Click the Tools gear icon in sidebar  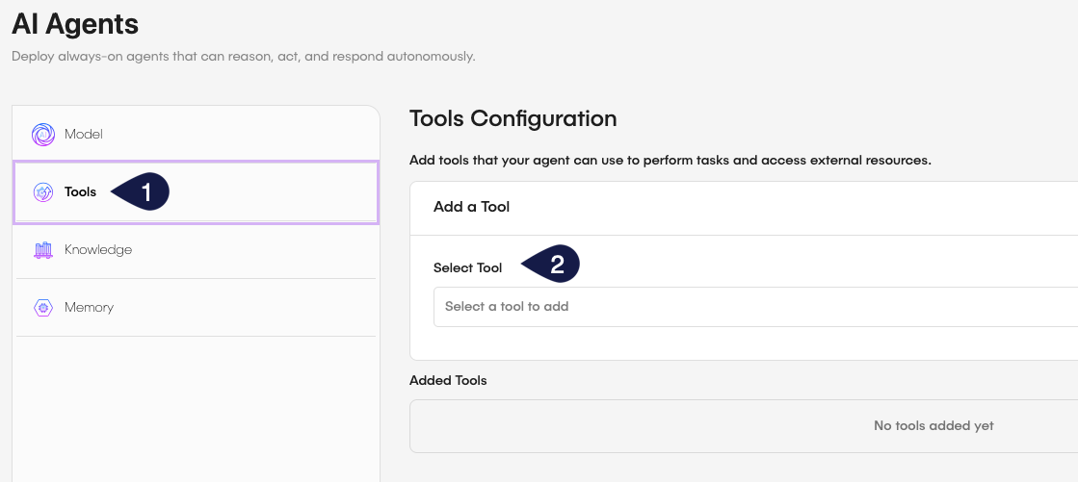42,192
